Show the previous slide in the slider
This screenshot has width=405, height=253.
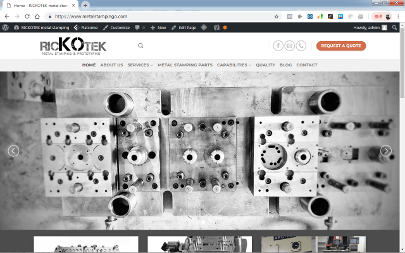click(13, 151)
